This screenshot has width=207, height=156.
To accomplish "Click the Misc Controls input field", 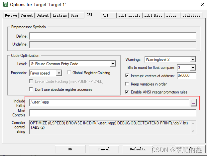I will 113,113.
